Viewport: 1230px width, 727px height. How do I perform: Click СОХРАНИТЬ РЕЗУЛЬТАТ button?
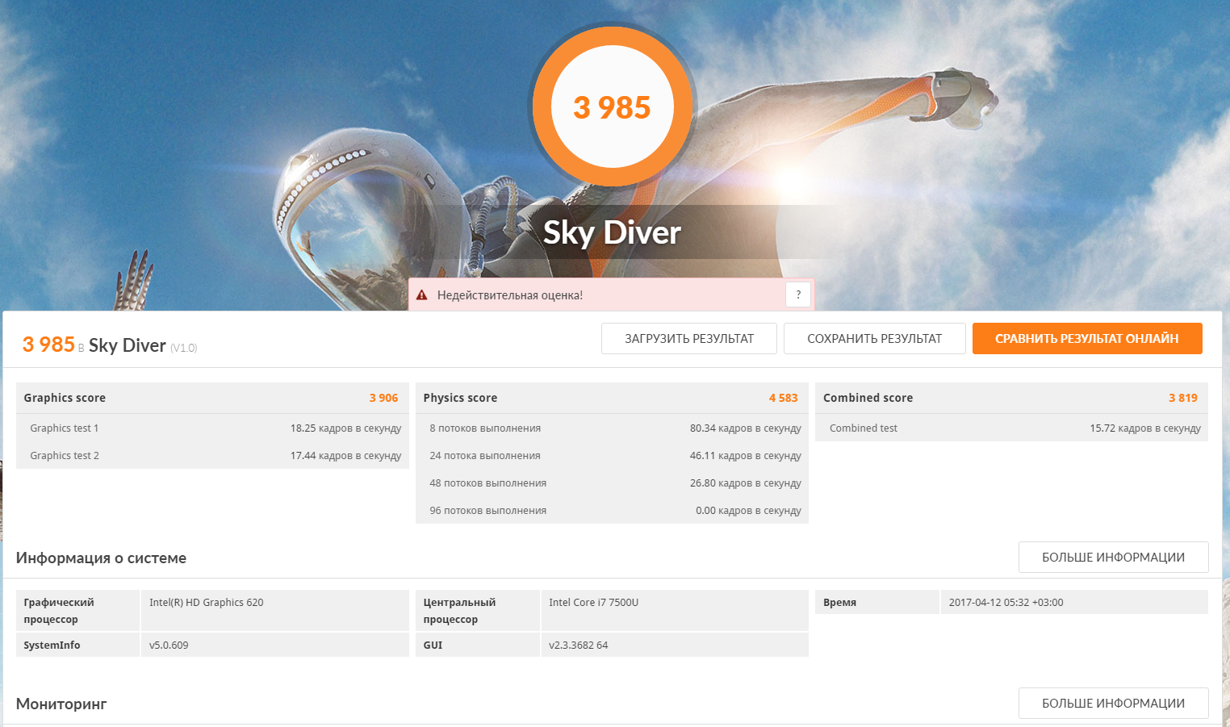(x=875, y=339)
